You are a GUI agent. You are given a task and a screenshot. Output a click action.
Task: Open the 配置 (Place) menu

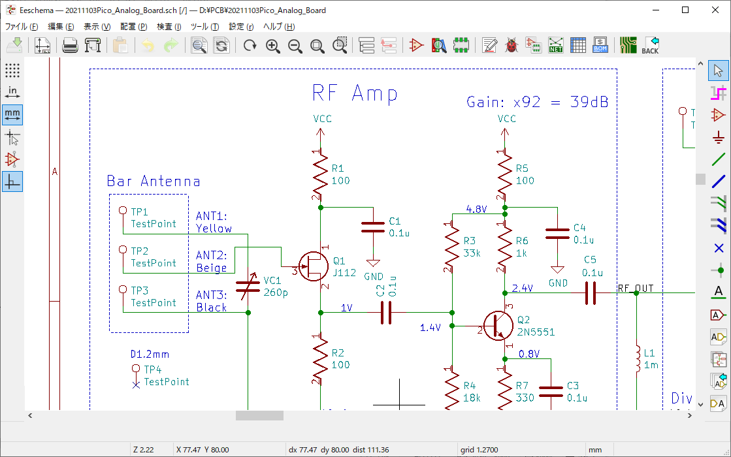pyautogui.click(x=133, y=27)
